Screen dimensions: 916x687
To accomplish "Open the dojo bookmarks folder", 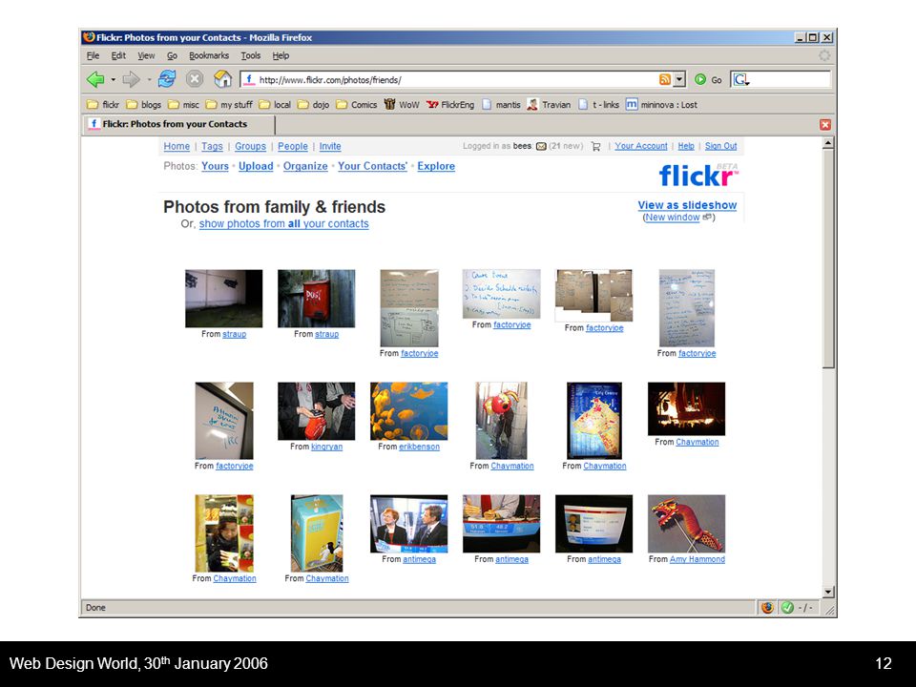I will [x=313, y=105].
